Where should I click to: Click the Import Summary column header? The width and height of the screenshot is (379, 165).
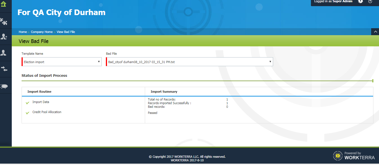(x=164, y=92)
